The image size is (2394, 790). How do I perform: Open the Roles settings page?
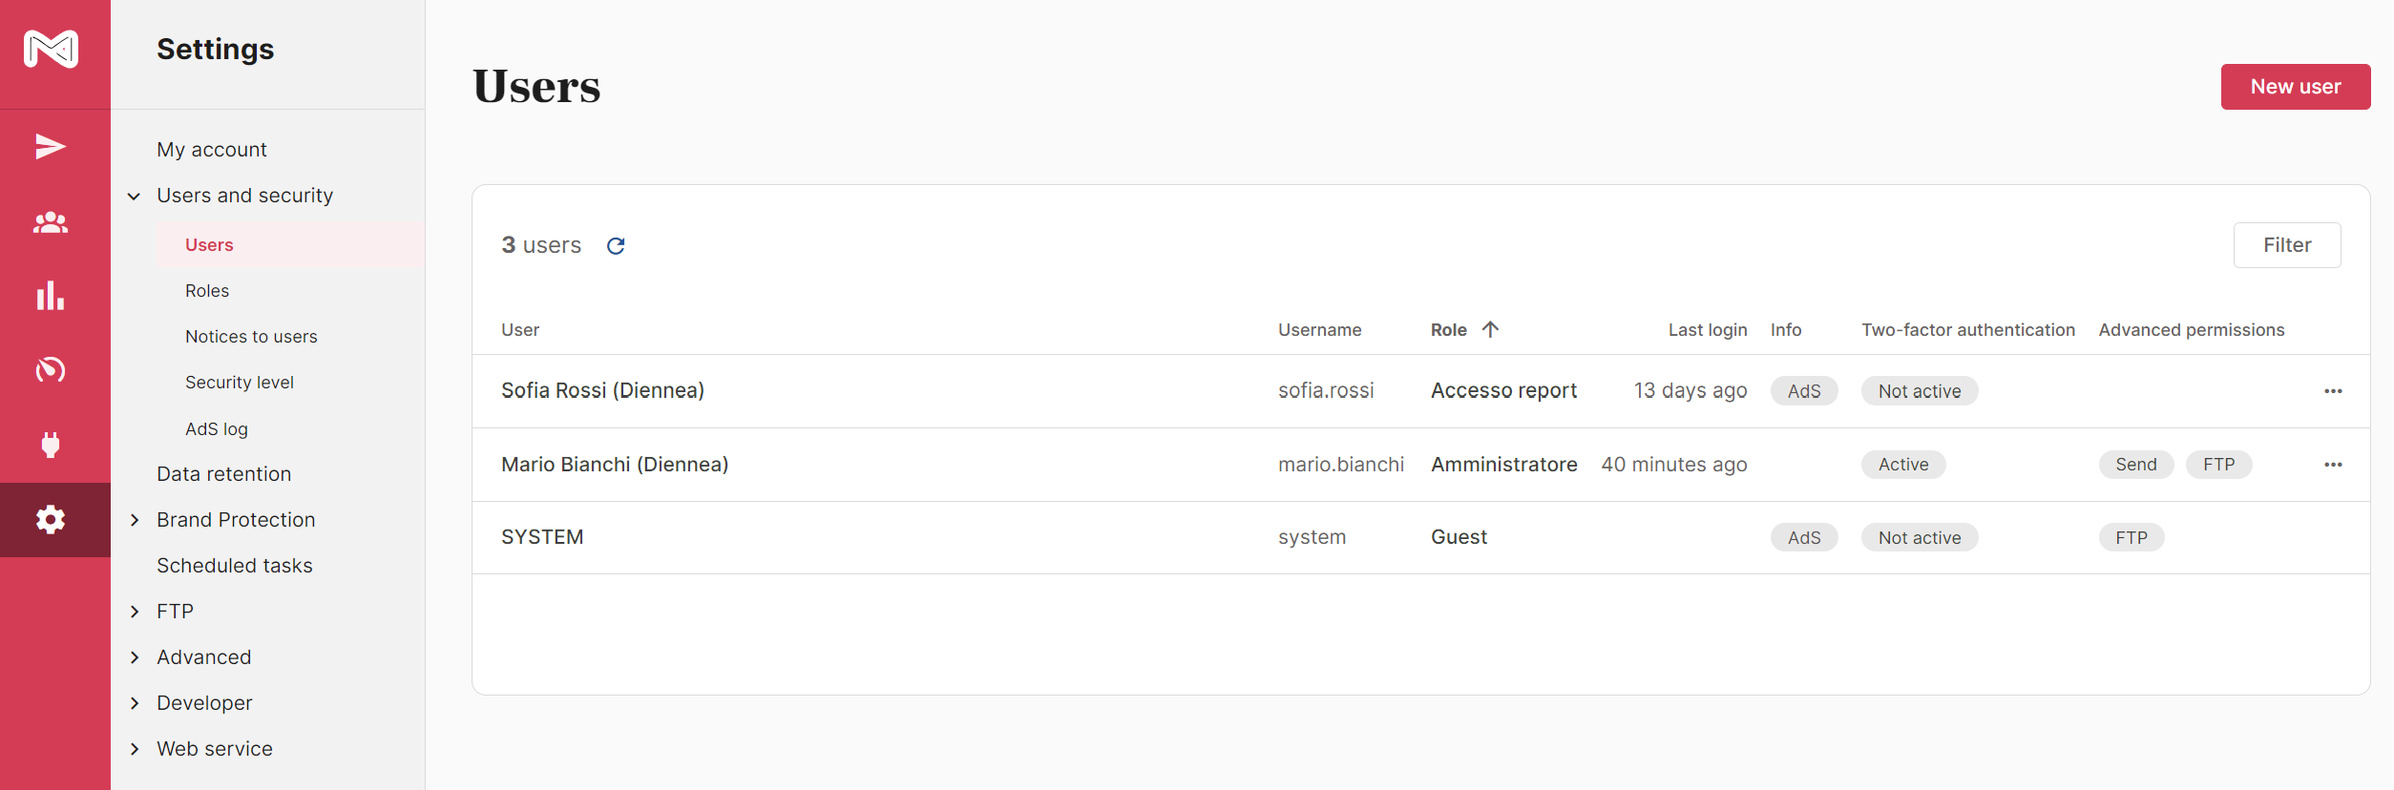pyautogui.click(x=207, y=291)
